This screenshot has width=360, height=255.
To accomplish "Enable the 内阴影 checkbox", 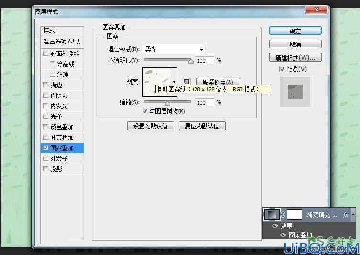I will coord(46,95).
